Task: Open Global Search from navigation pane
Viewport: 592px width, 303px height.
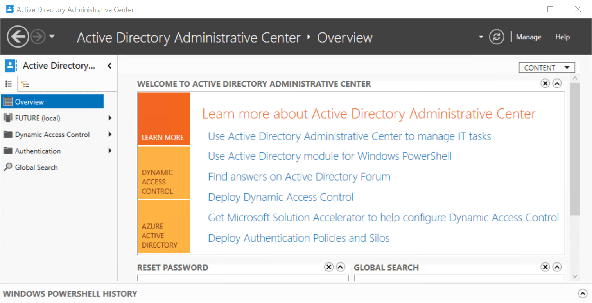Action: pos(36,167)
